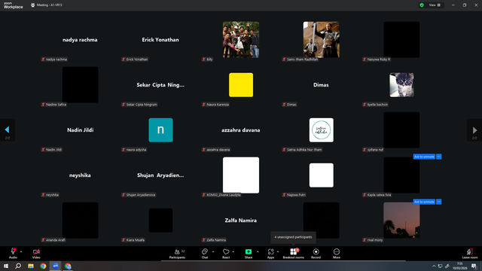482x271 pixels.
Task: Open more options for rival mony tile
Action: coord(438,202)
